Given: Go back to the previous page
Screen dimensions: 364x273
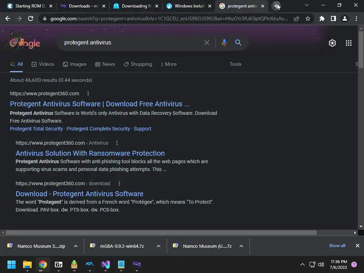Looking at the screenshot, I should coord(8,18).
